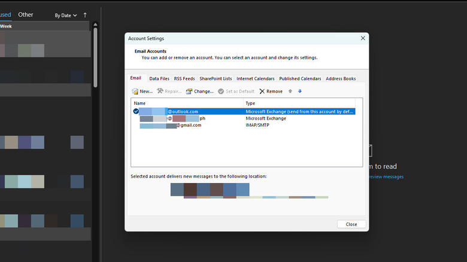Click the Name column header
Image resolution: width=467 pixels, height=262 pixels.
(187, 103)
